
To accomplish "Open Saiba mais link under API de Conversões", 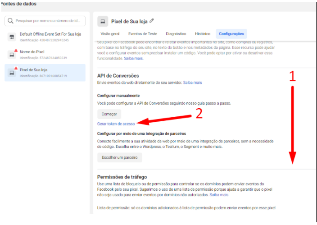I will pyautogui.click(x=192, y=83).
